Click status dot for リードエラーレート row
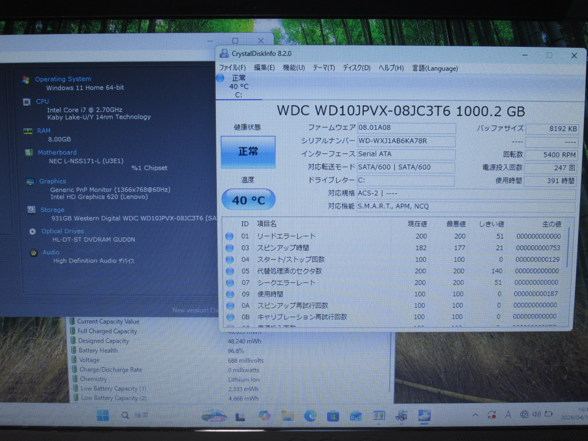Image resolution: width=588 pixels, height=441 pixels. 230,236
